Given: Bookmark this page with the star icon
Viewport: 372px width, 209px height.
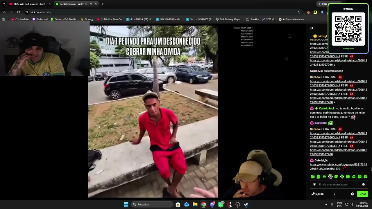Looking at the screenshot, I should point(298,12).
